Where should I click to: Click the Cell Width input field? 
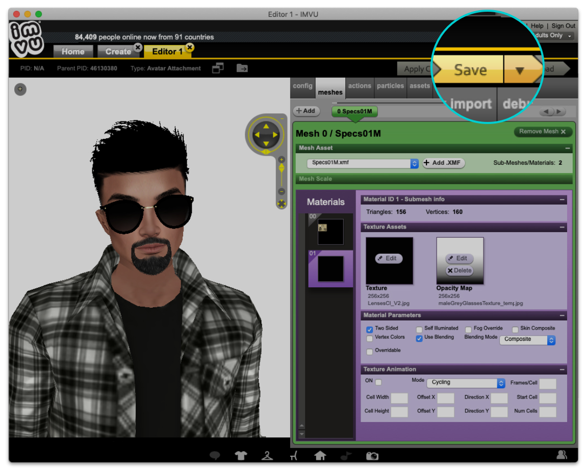pyautogui.click(x=399, y=398)
